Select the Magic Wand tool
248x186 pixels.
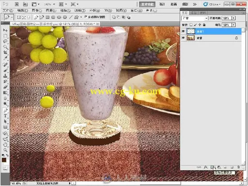click(x=5, y=47)
